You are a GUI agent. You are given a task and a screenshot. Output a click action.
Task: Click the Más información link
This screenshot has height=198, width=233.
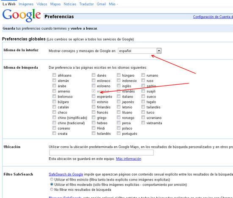[128, 159]
